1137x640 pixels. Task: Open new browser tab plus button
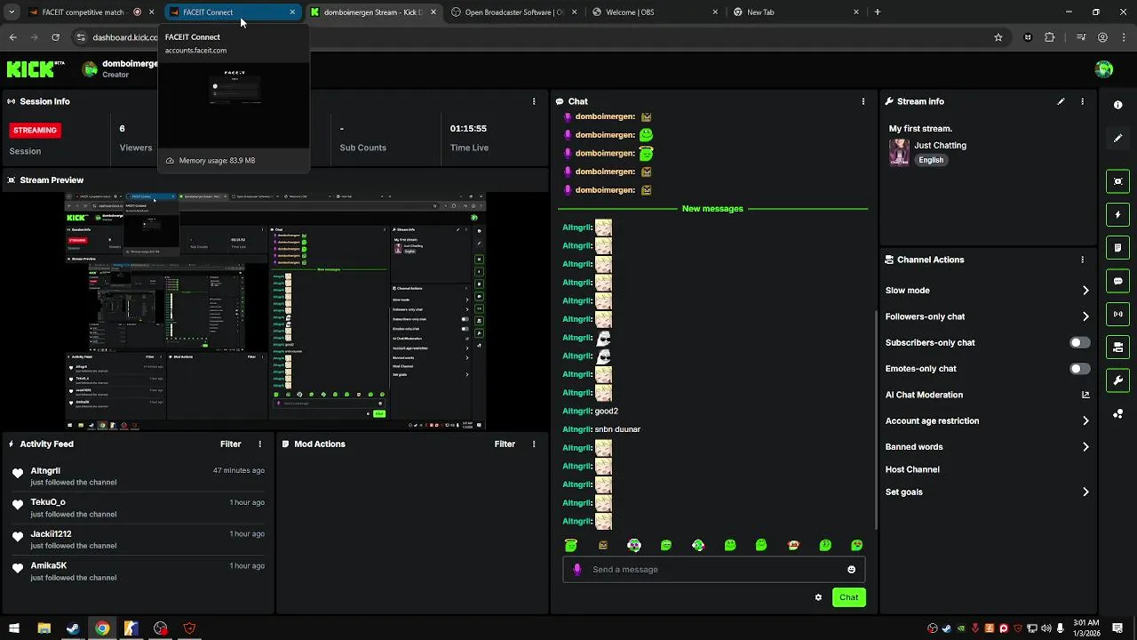pos(878,12)
